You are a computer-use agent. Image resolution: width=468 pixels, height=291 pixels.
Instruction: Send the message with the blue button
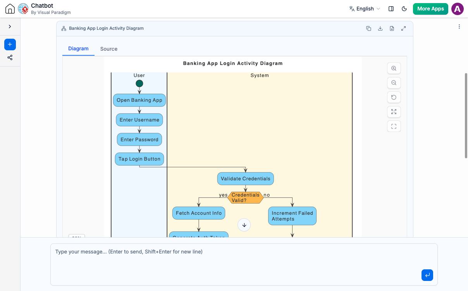427,275
